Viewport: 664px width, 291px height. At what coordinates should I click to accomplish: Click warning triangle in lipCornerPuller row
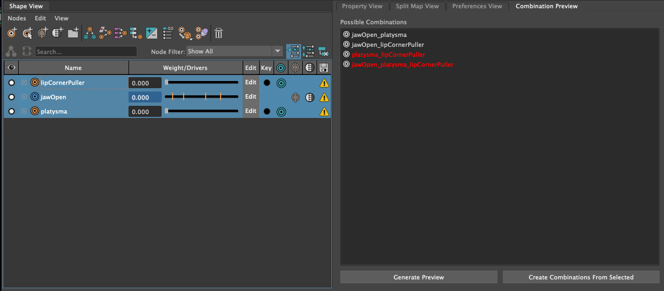coord(324,83)
